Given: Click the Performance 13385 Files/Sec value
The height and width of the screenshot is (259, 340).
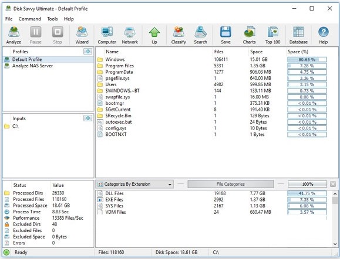Looking at the screenshot, I should click(x=68, y=218).
